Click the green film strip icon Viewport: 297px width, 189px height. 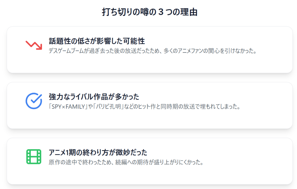coord(34,156)
